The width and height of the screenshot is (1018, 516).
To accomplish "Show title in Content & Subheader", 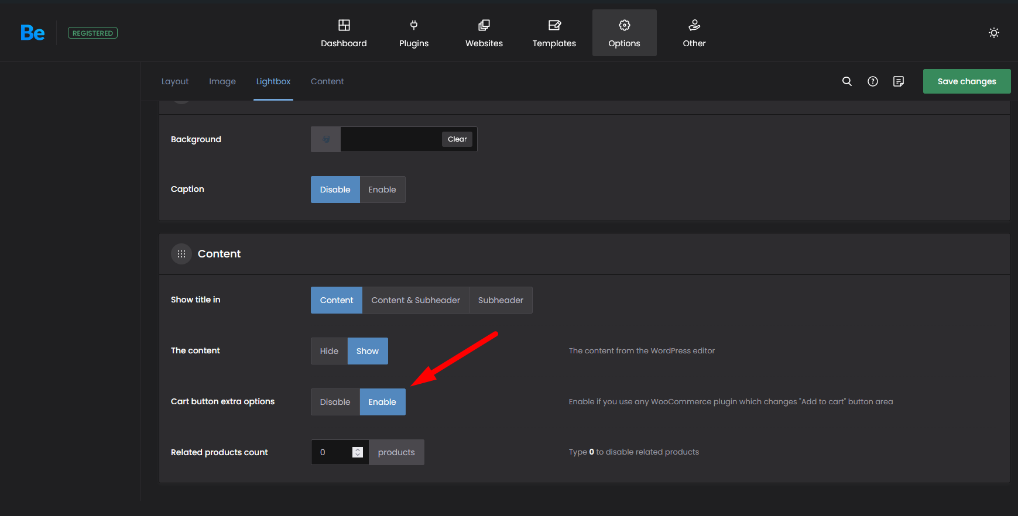I will (x=416, y=300).
